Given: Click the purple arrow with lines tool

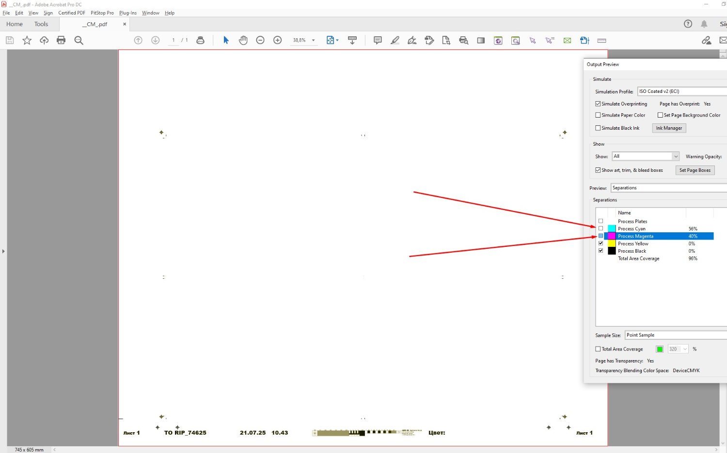Looking at the screenshot, I should click(x=550, y=41).
